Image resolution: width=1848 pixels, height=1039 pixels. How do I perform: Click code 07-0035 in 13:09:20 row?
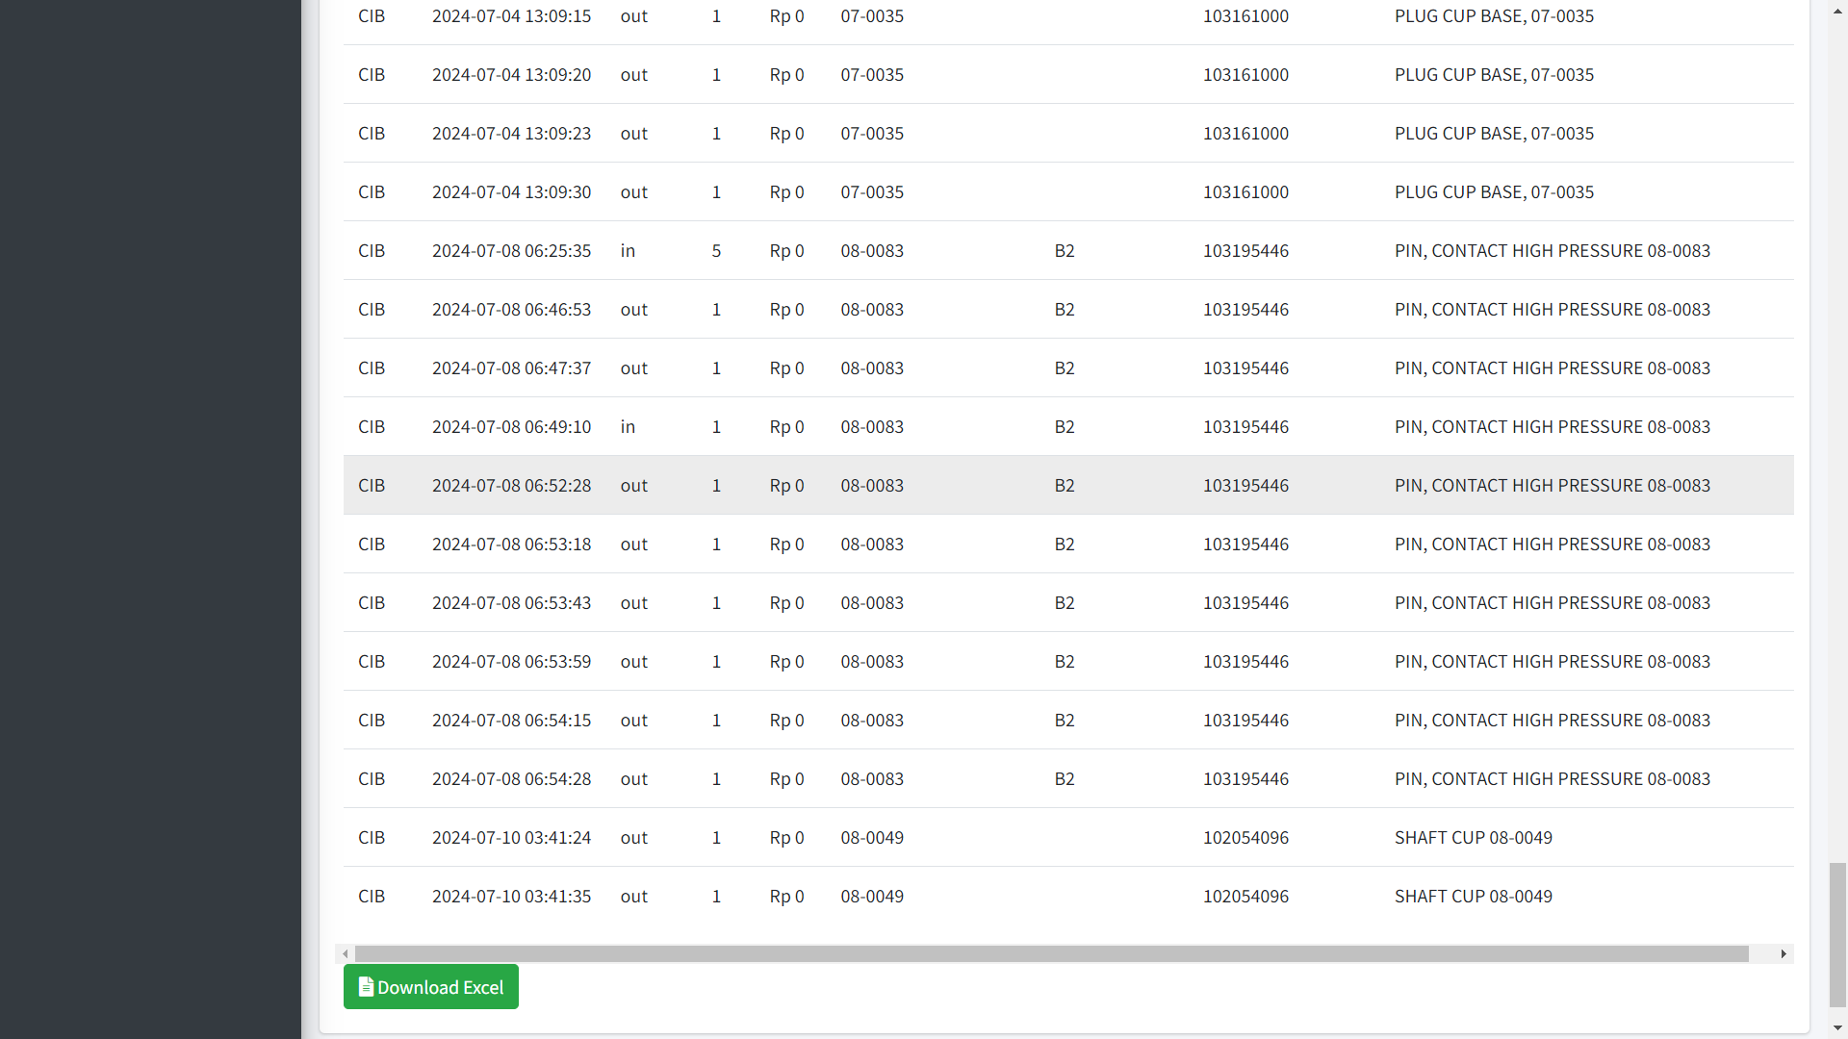(872, 75)
